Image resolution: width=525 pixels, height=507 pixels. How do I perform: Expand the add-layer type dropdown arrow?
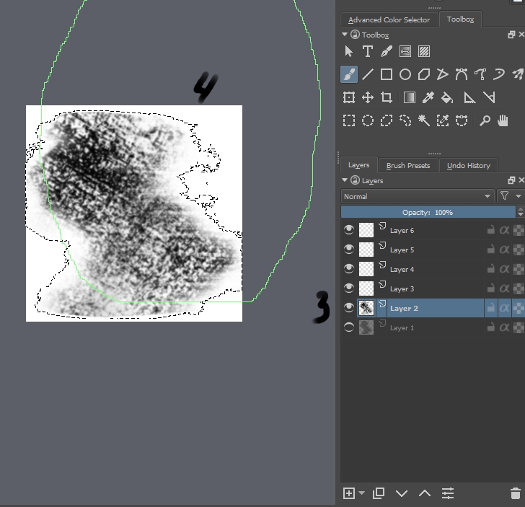361,493
